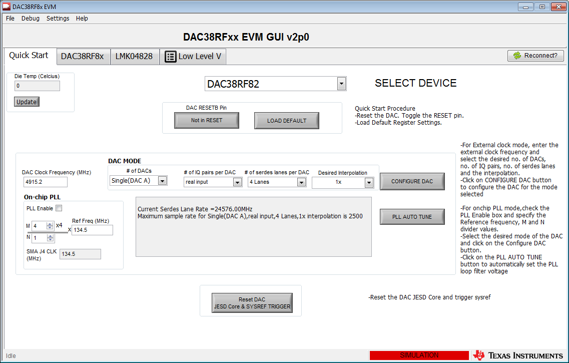
Task: Click the M divider numeric field
Action: [39, 226]
